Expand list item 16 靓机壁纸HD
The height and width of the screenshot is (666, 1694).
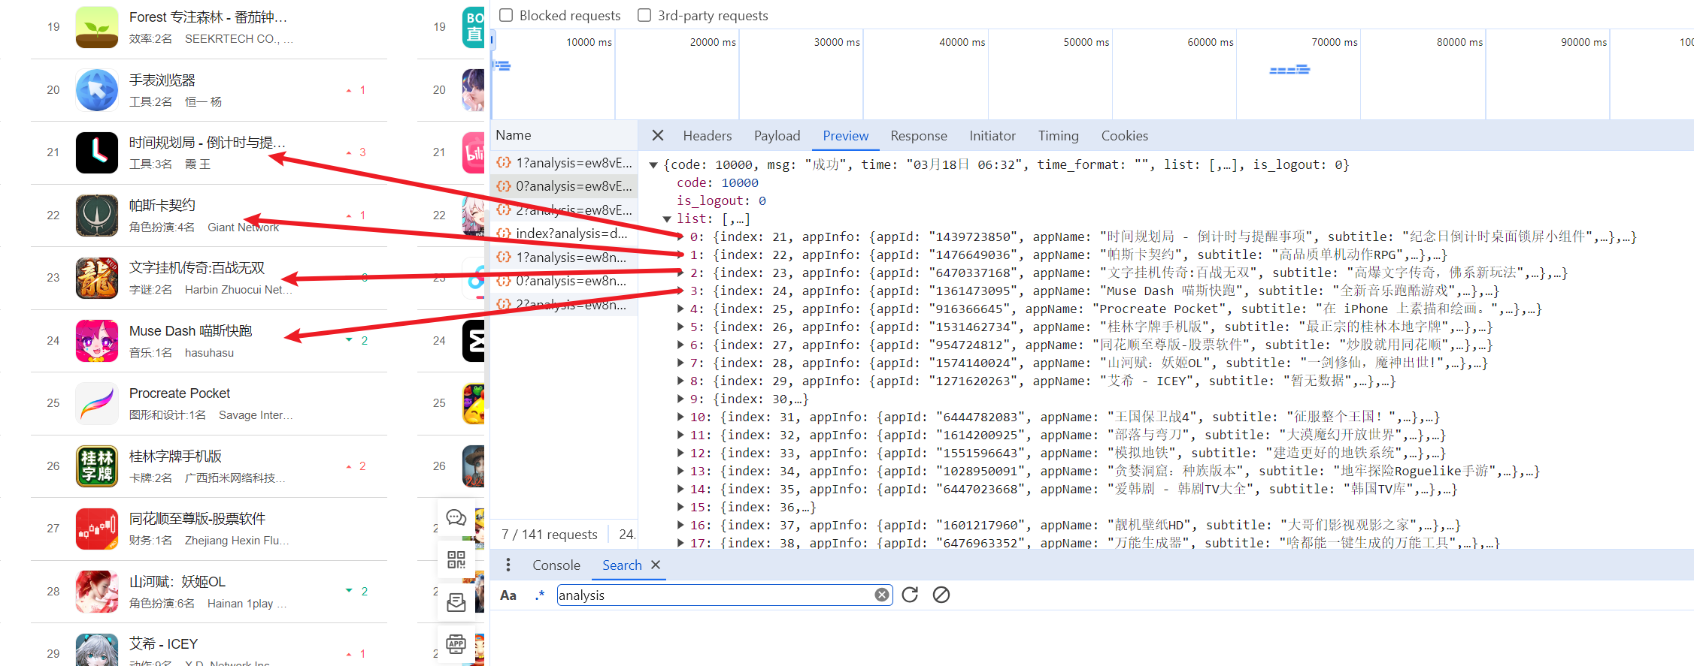pyautogui.click(x=680, y=525)
